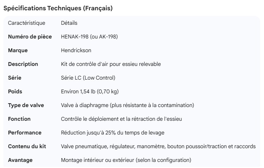Select the Numéro de pièce row label
264x168 pixels.
(x=30, y=37)
